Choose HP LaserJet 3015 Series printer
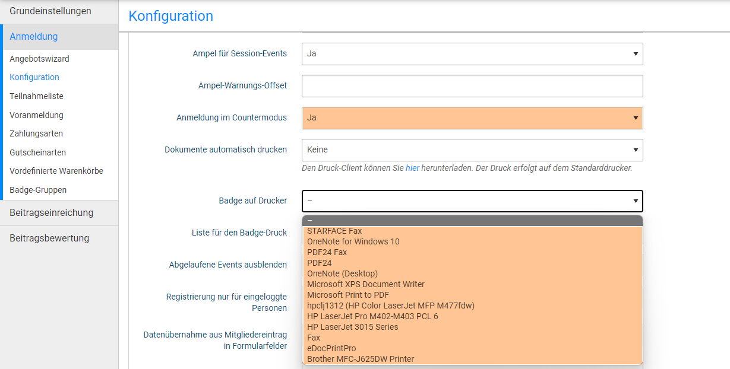Viewport: 730px width, 369px height. click(x=352, y=327)
